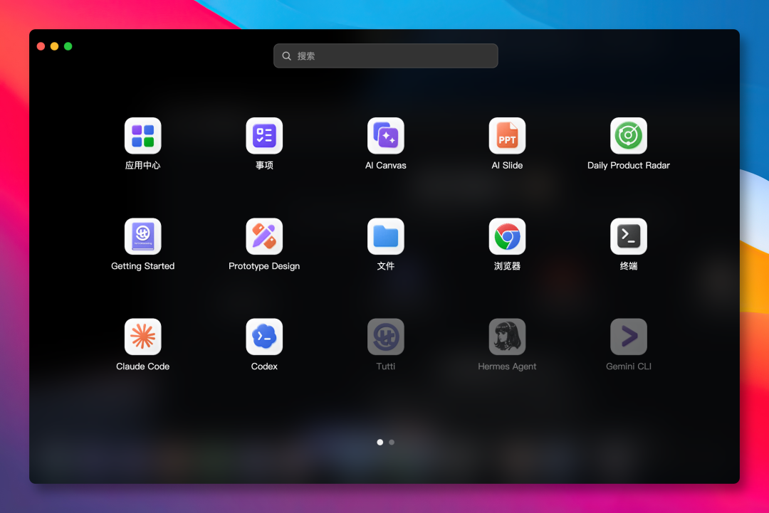Open the 应用中心 app
This screenshot has width=769, height=513.
click(142, 136)
